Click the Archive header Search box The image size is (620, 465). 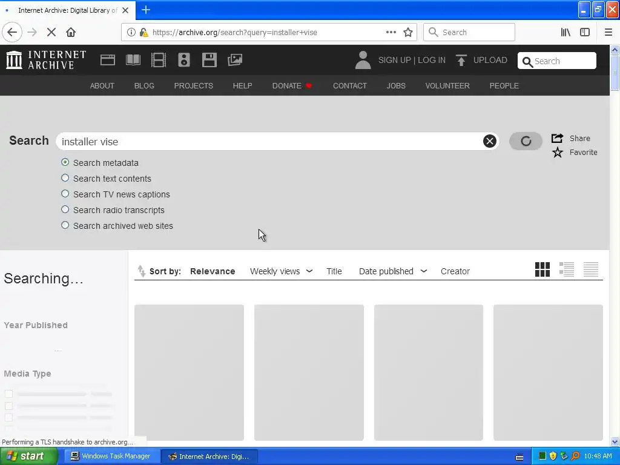[x=557, y=61]
